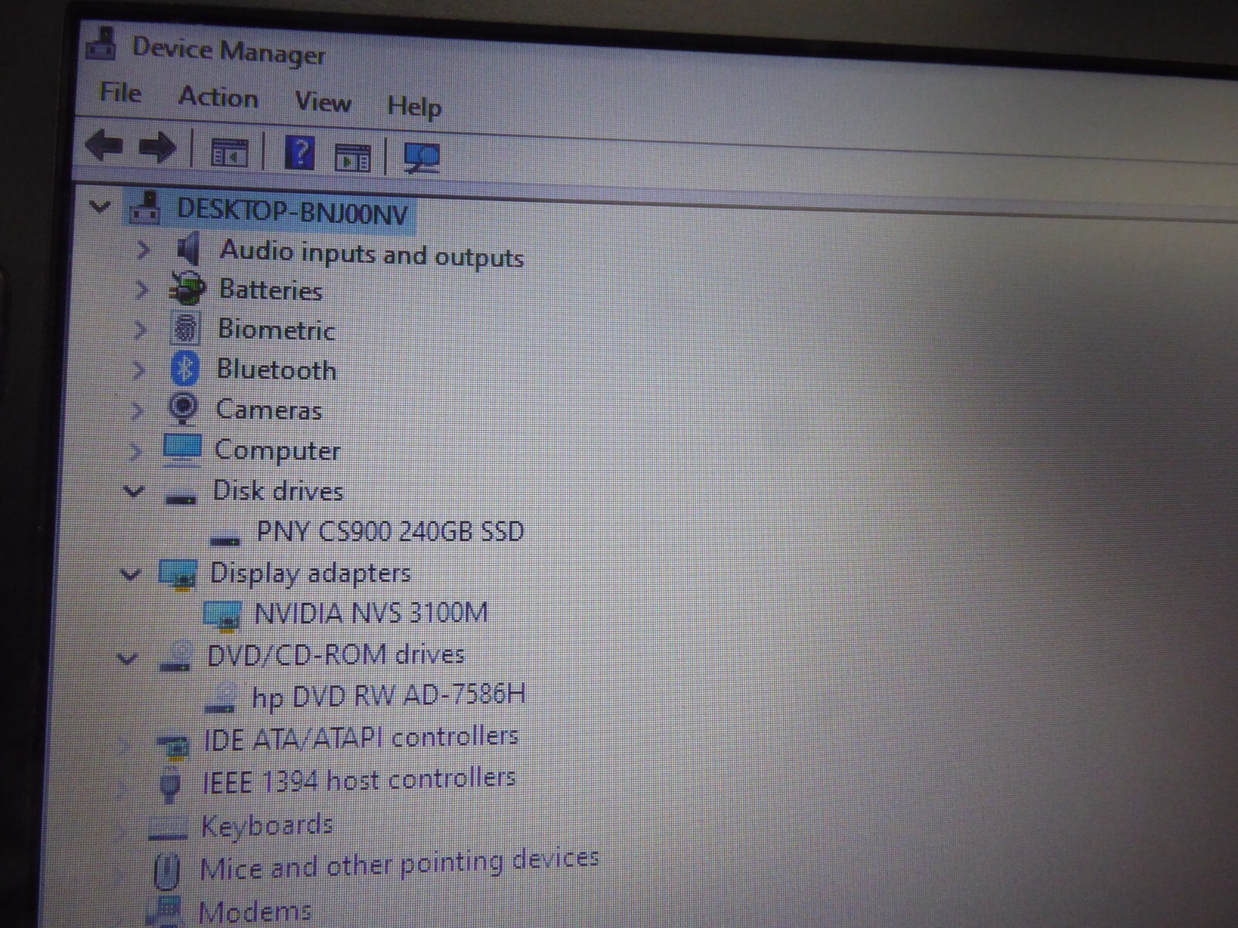Expand Audio inputs and outputs category

(142, 249)
